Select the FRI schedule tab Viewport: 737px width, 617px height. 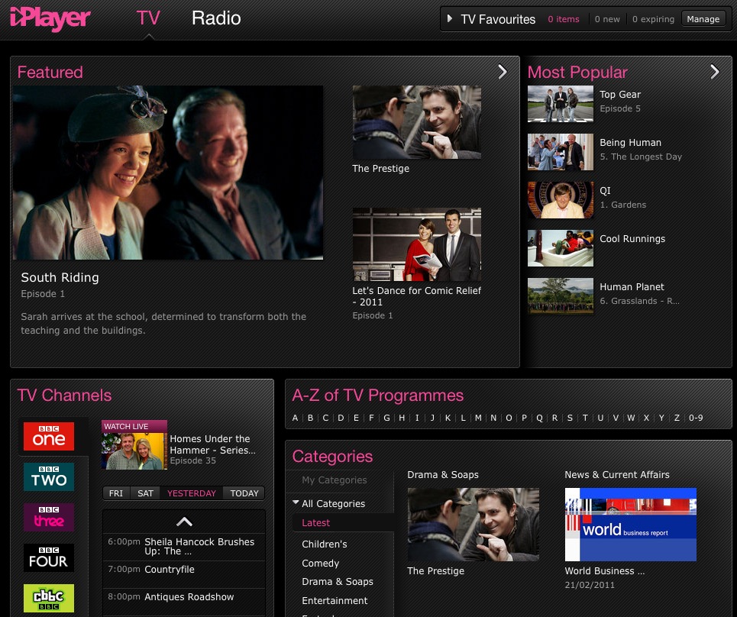116,493
